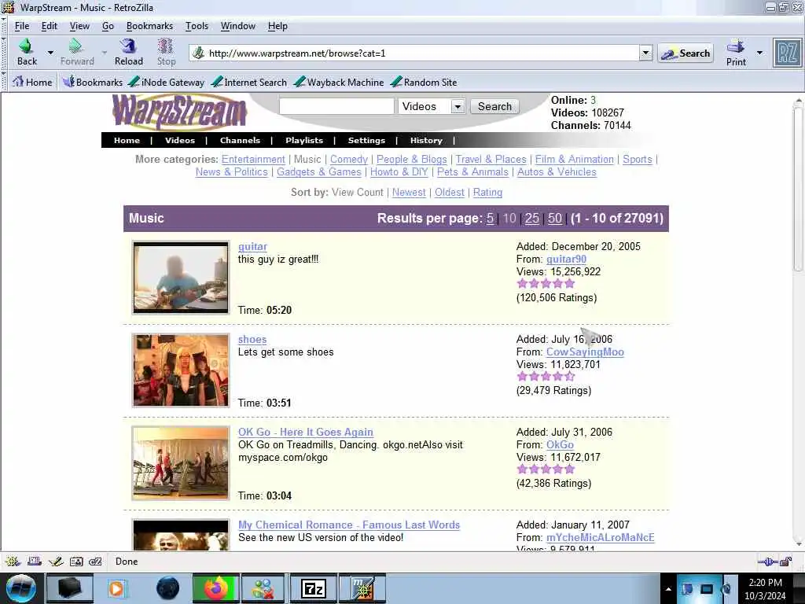Open the Window menu
The height and width of the screenshot is (604, 805).
click(x=237, y=26)
